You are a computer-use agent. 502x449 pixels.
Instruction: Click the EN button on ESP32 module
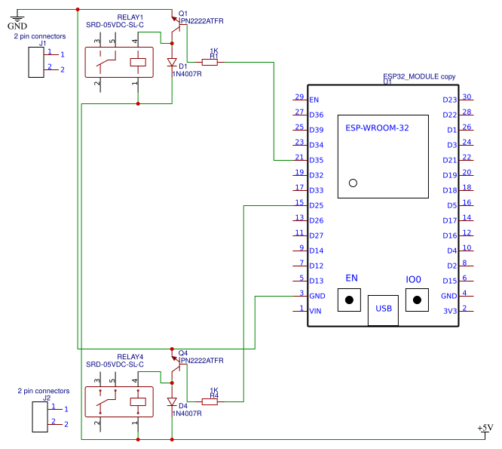[x=349, y=300]
